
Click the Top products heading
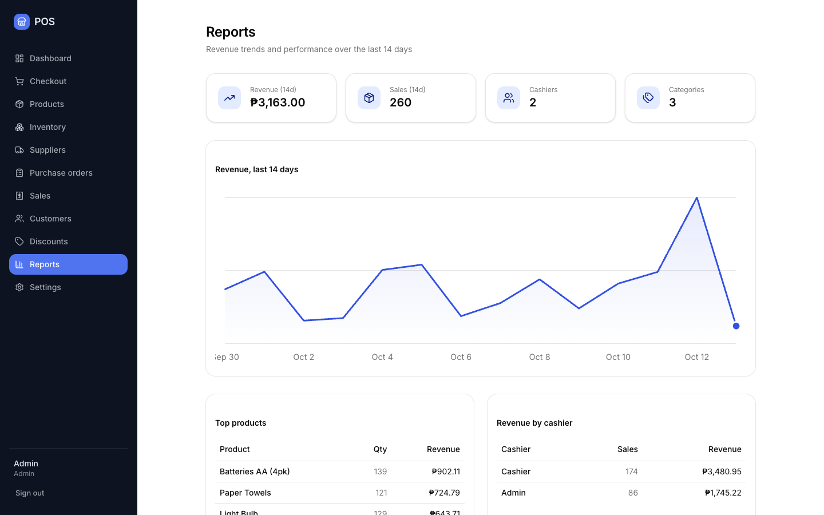coord(240,423)
